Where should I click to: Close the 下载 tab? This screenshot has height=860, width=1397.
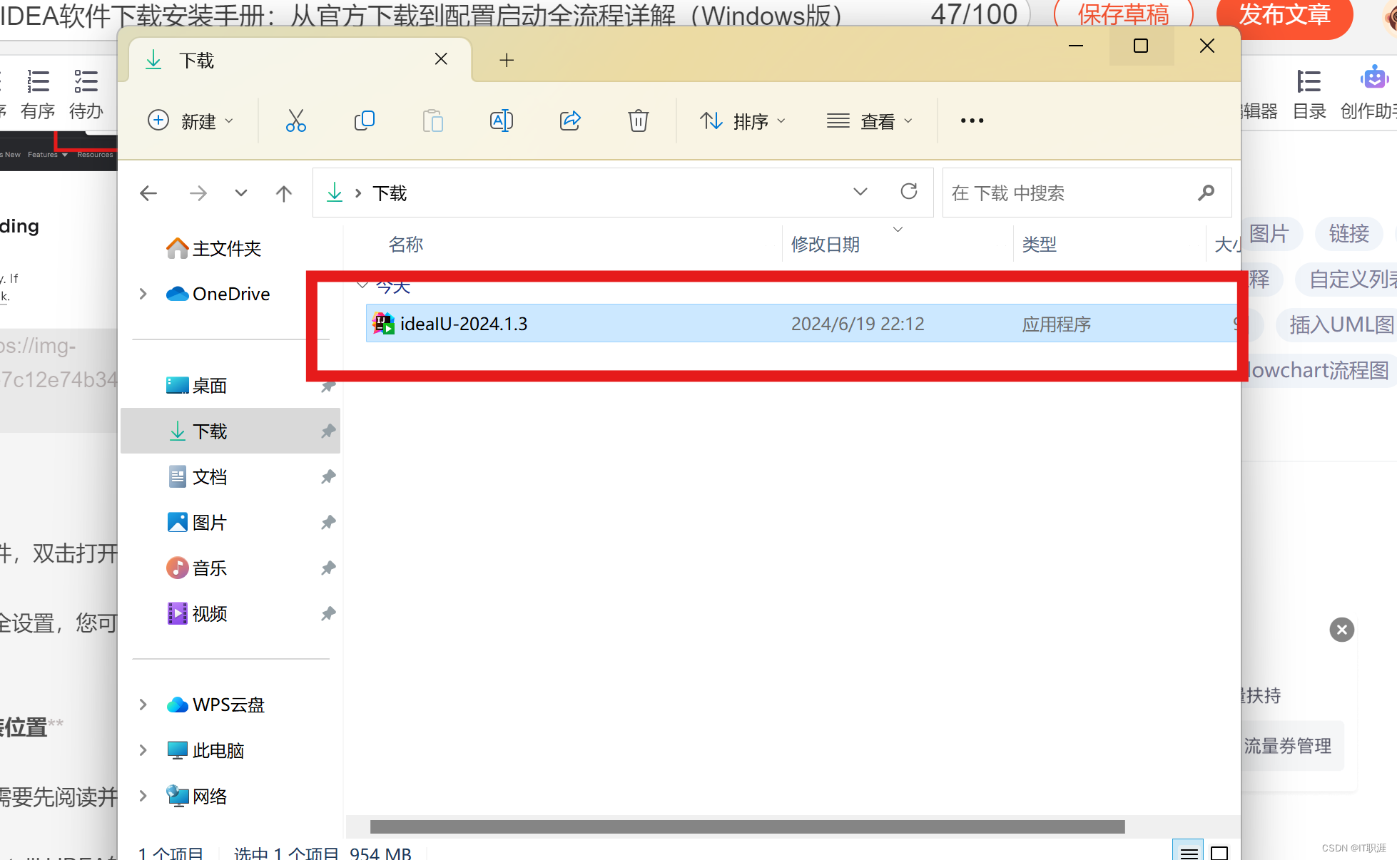[441, 59]
